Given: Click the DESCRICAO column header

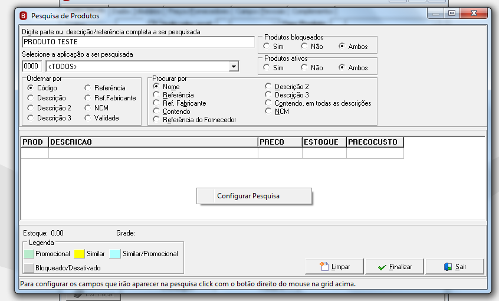Looking at the screenshot, I should pyautogui.click(x=153, y=142).
